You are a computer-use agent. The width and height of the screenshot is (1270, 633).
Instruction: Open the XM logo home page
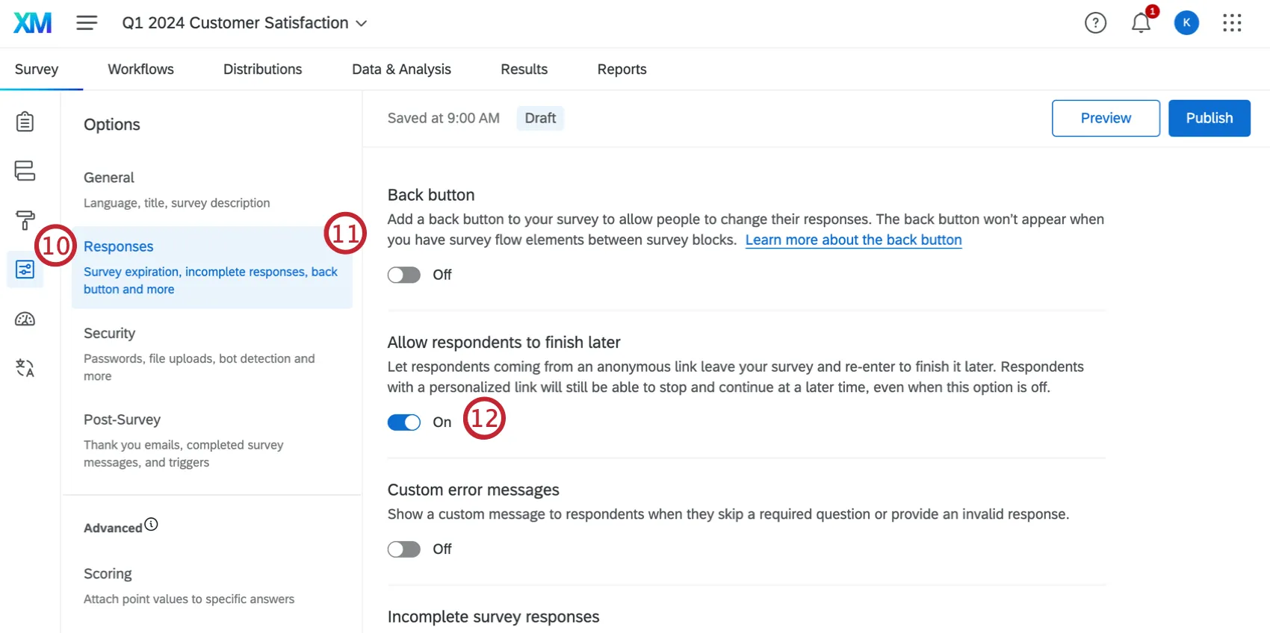click(33, 23)
